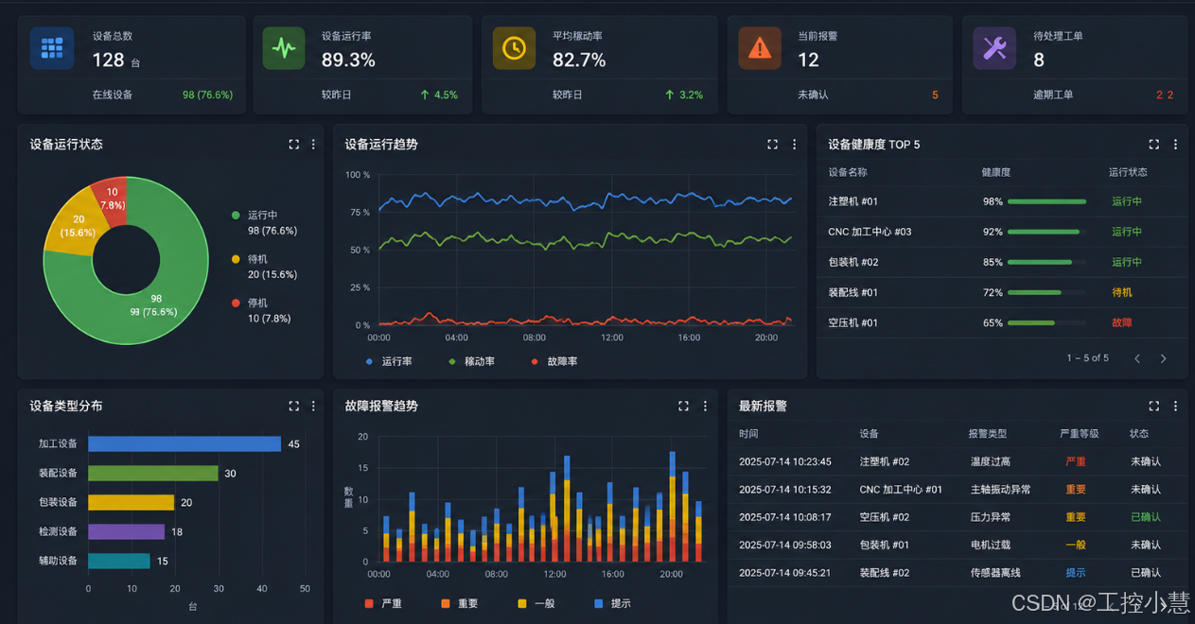Image resolution: width=1195 pixels, height=624 pixels.
Task: Click 空压机 #01 health progress bar
Action: (1046, 322)
